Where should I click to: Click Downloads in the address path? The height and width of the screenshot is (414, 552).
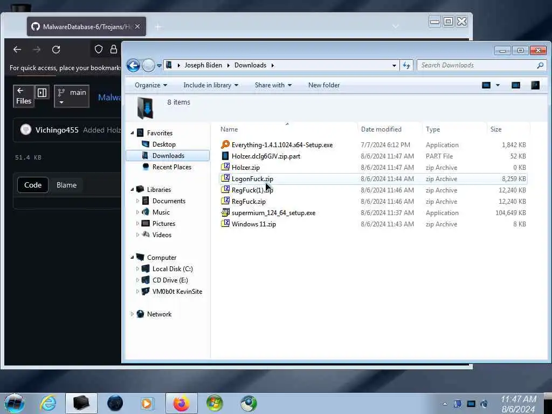pyautogui.click(x=250, y=65)
